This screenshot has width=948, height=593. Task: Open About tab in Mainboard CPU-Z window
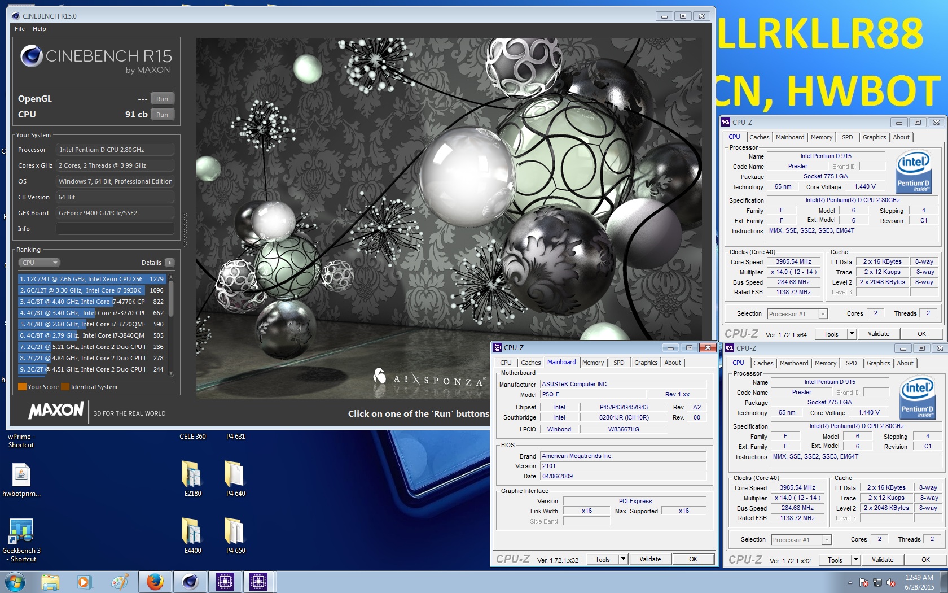[x=672, y=363]
